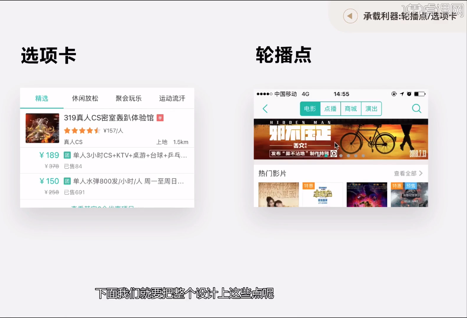Click the battery icon in phone status bar
This screenshot has width=467, height=318.
pos(420,94)
